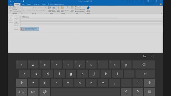
Task: Click the Send button
Action: coord(11,19)
